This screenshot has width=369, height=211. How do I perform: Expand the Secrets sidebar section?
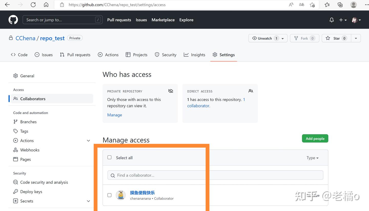click(x=88, y=201)
